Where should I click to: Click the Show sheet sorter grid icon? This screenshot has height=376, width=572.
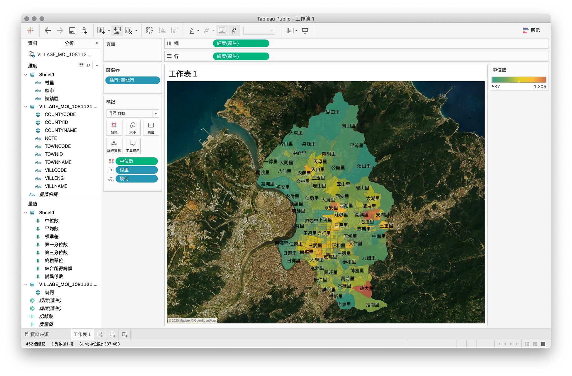[527, 344]
